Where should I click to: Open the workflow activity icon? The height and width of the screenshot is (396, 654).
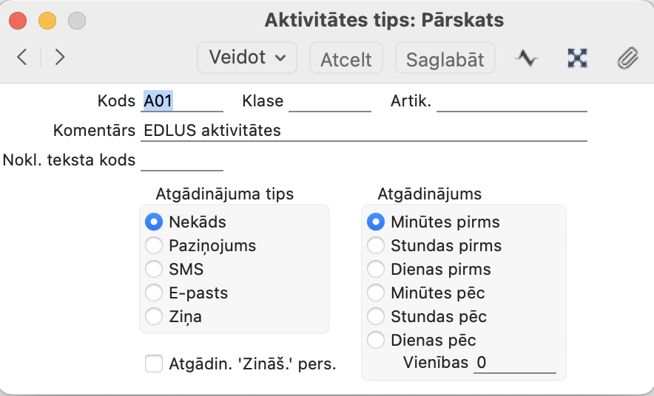[527, 58]
